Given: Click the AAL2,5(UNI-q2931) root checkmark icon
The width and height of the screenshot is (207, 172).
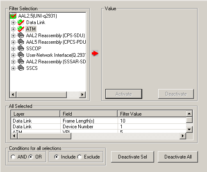Looking at the screenshot, I should pyautogui.click(x=13, y=16).
